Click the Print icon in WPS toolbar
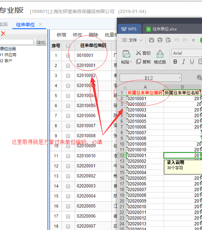The width and height of the screenshot is (202, 230). pyautogui.click(x=160, y=40)
